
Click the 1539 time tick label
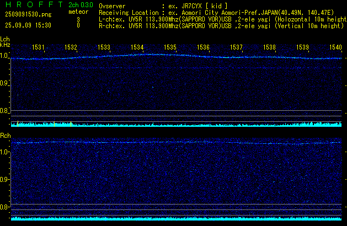point(302,47)
